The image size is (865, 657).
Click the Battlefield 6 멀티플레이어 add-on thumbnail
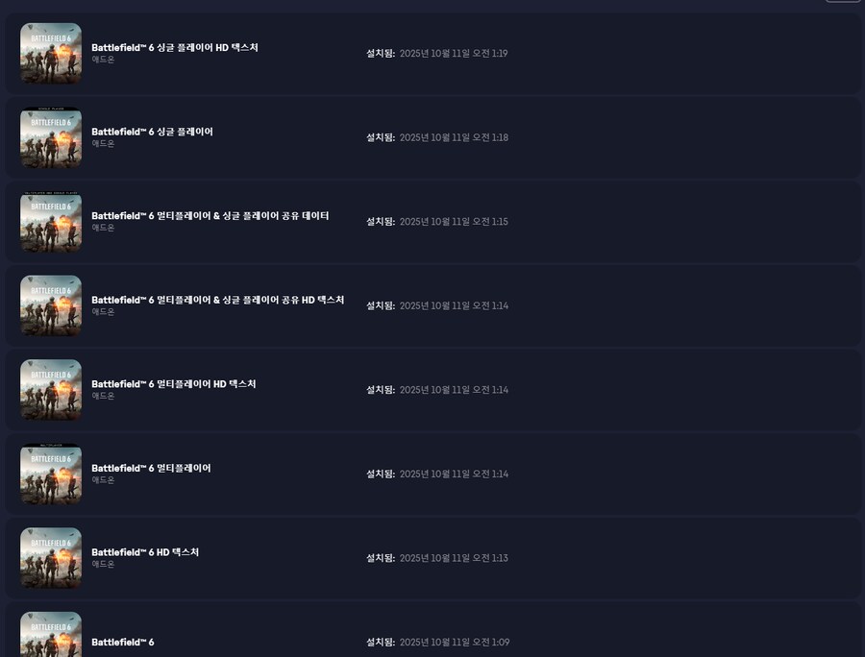pos(51,474)
